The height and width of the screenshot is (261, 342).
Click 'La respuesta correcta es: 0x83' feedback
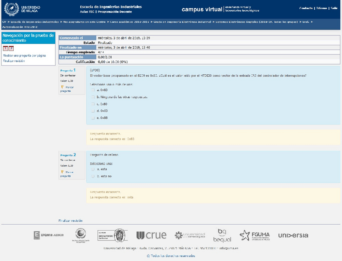[x=112, y=139]
